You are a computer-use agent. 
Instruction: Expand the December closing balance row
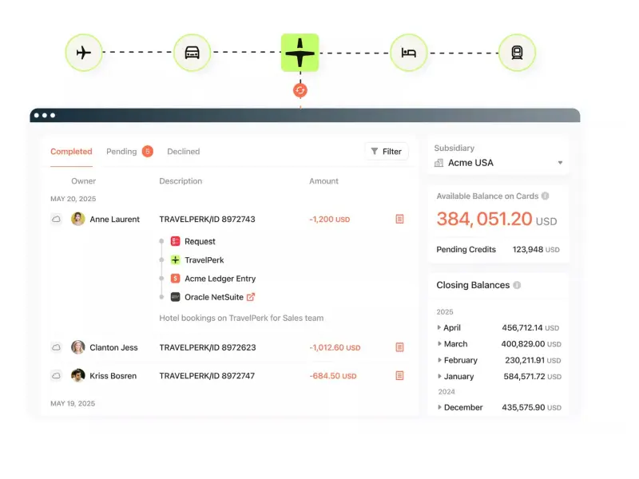coord(439,407)
